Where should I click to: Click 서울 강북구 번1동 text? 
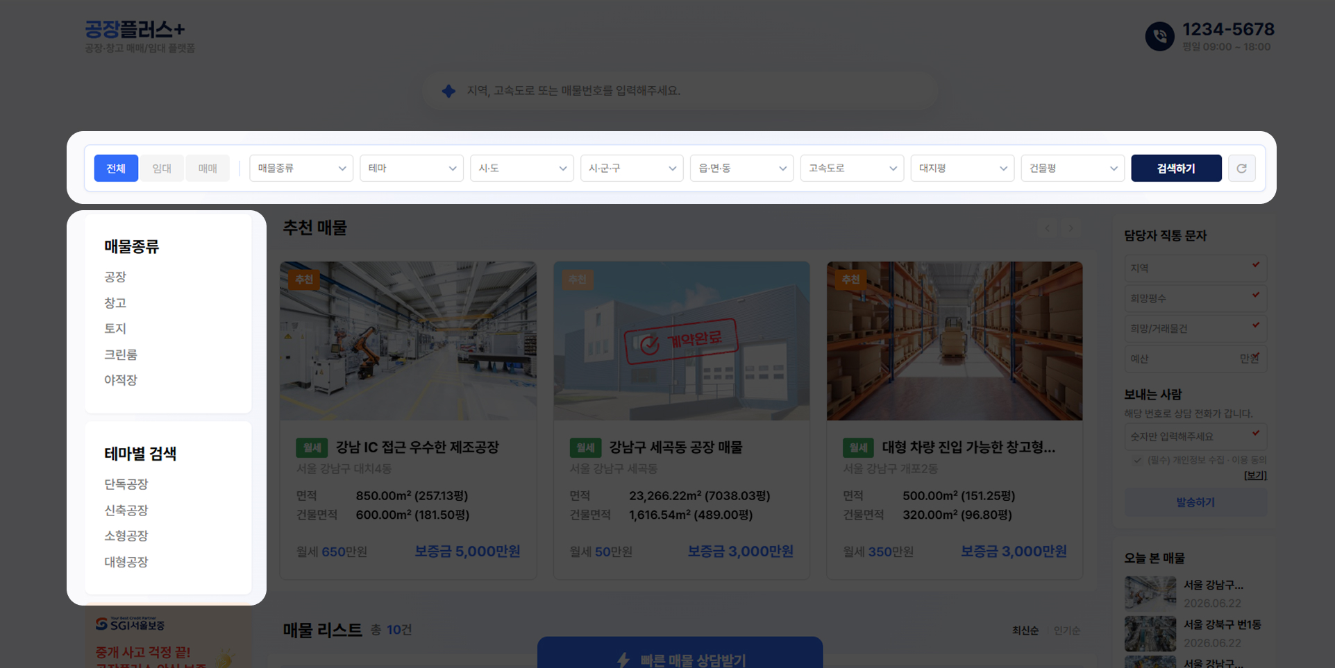(1223, 624)
